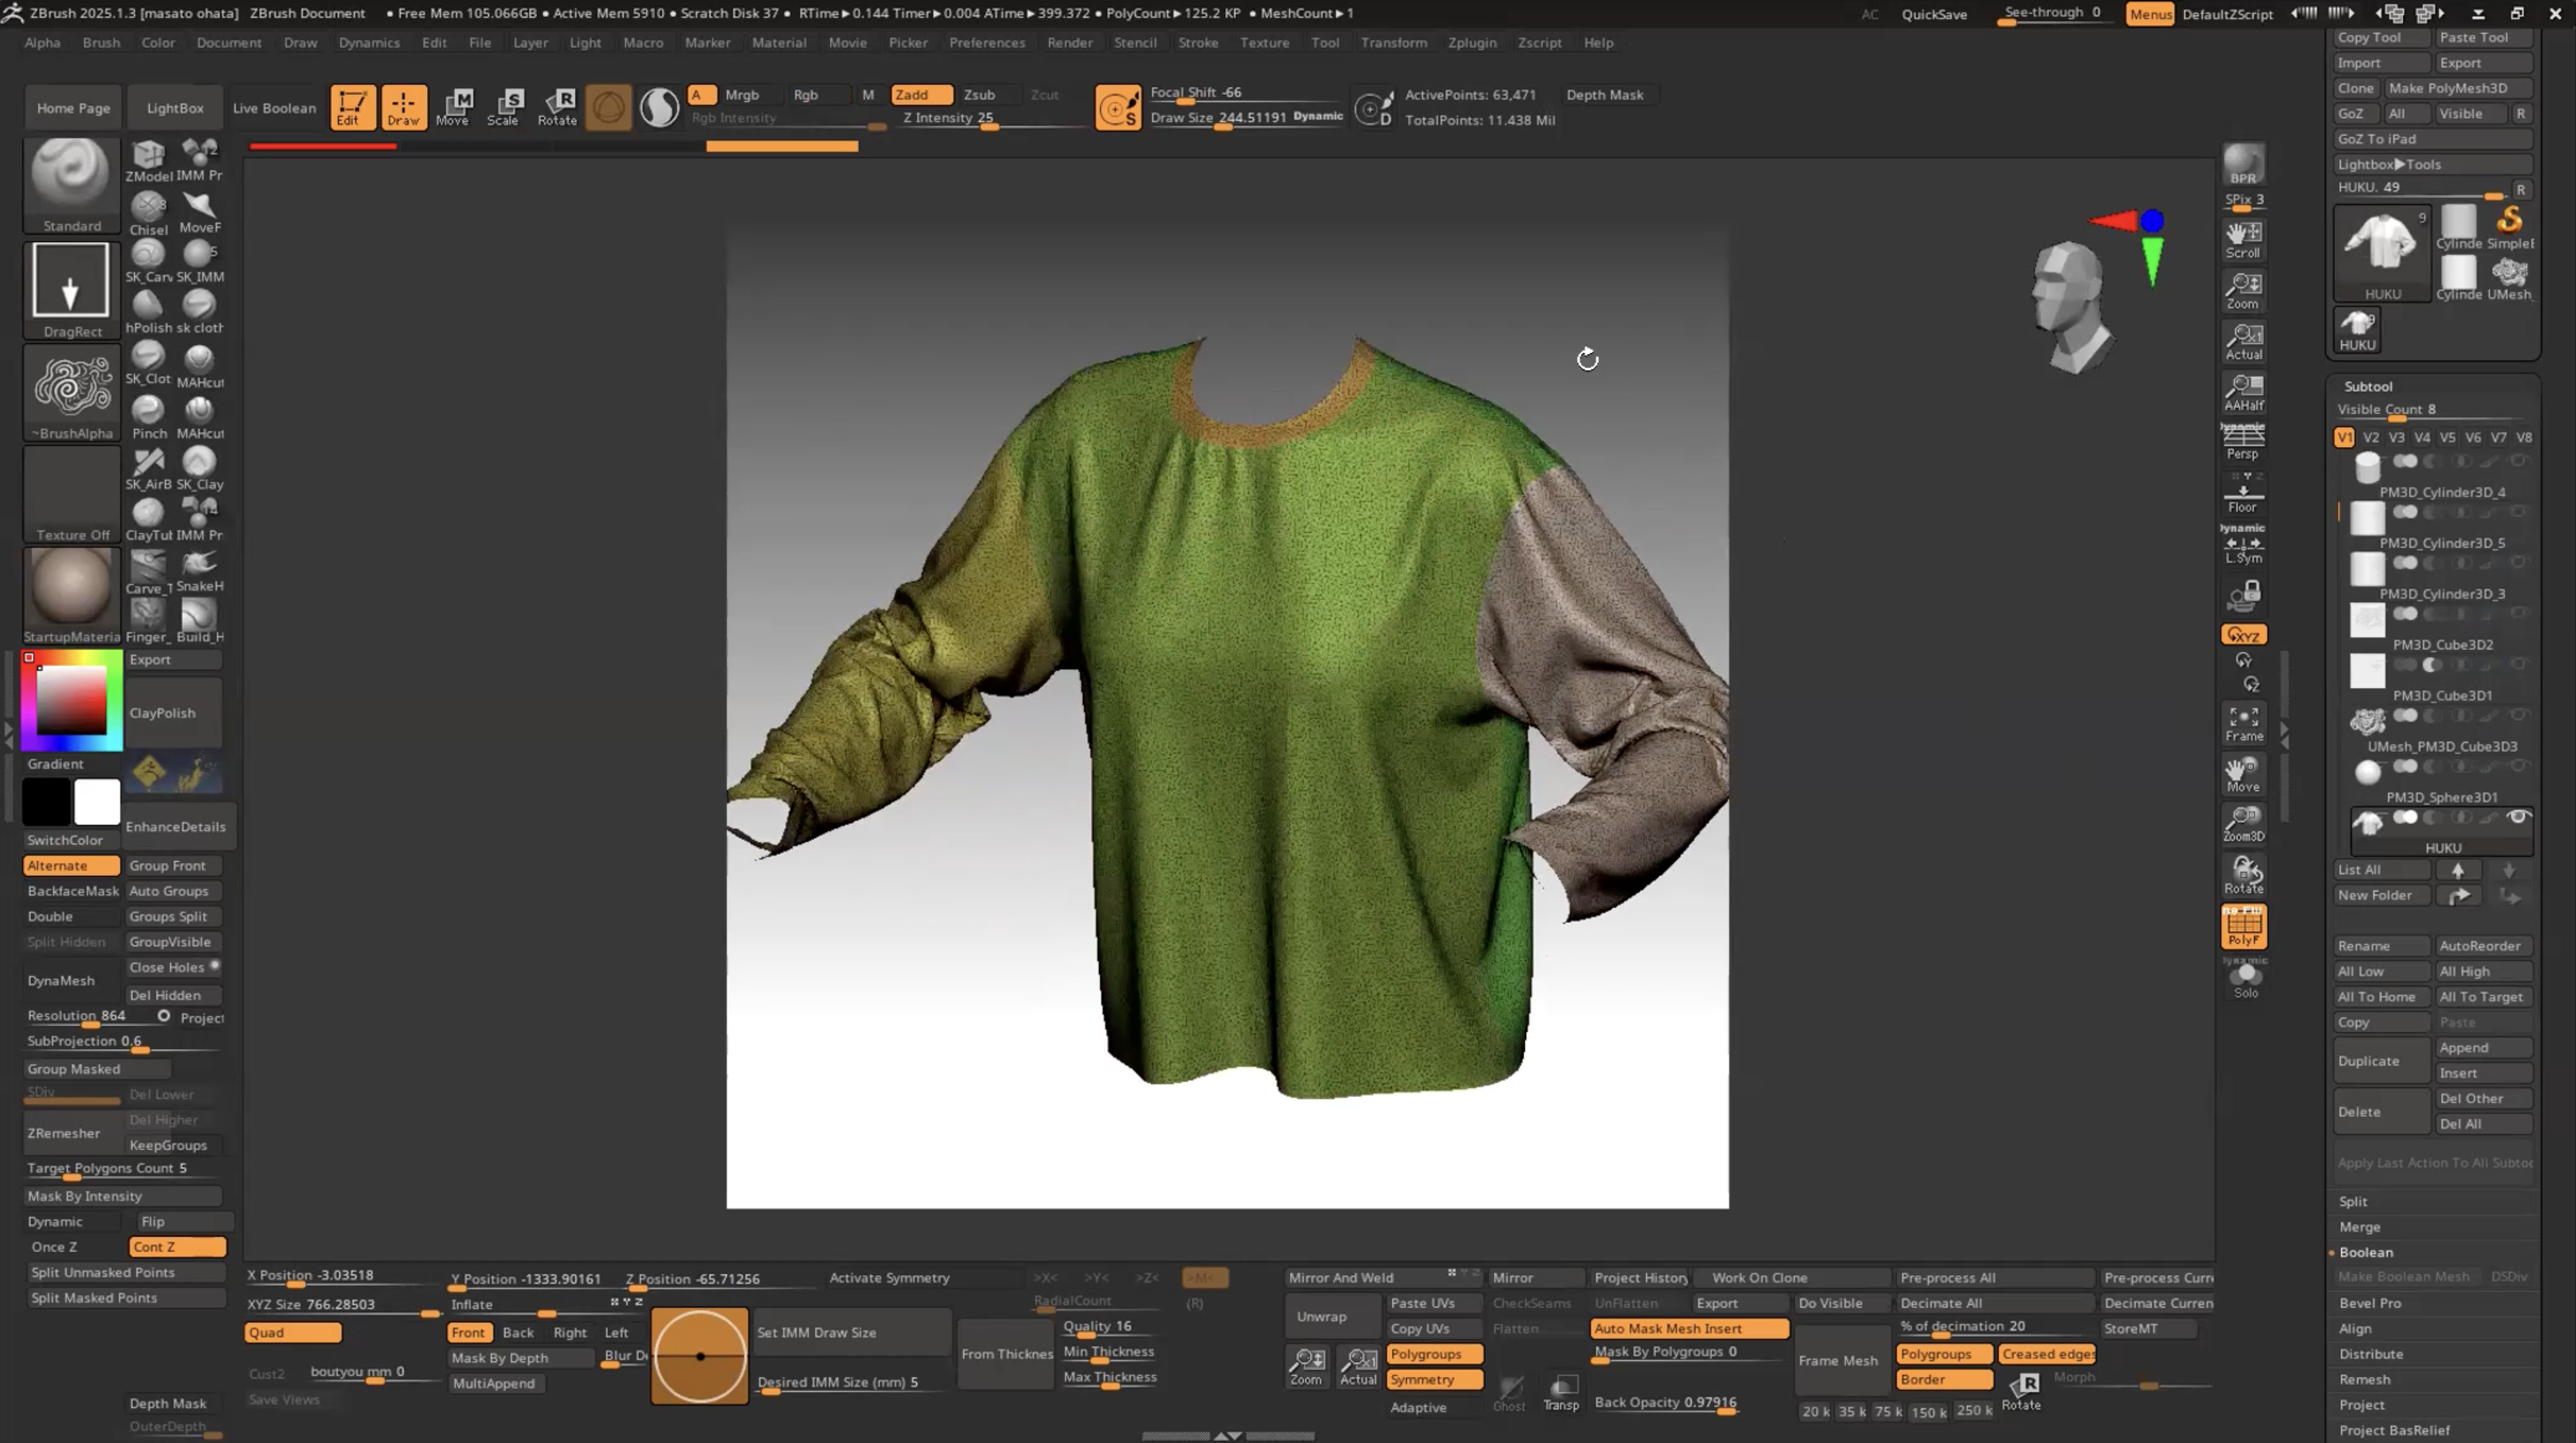Select the Move transform tool icon
The width and height of the screenshot is (2576, 1443).
click(x=454, y=106)
